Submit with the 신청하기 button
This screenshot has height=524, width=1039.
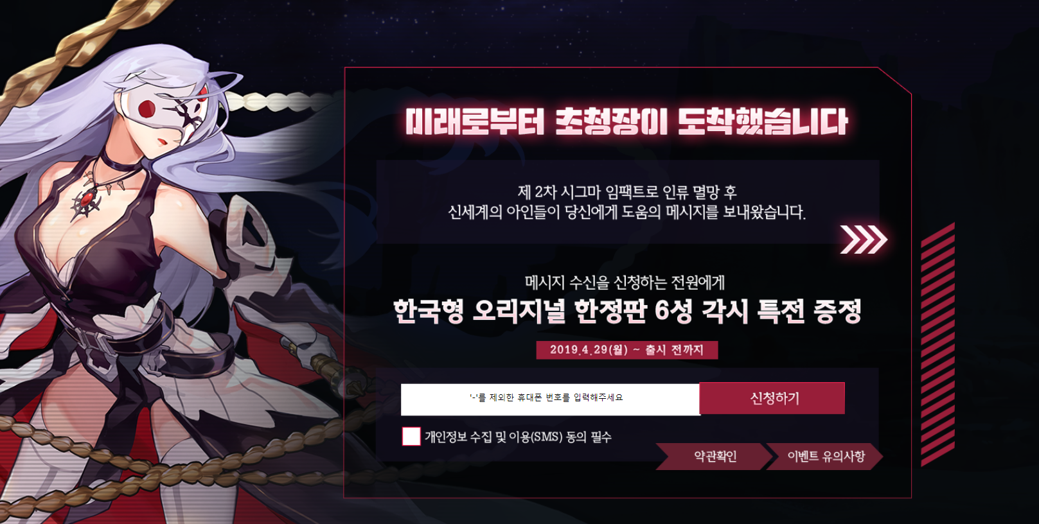pyautogui.click(x=772, y=398)
